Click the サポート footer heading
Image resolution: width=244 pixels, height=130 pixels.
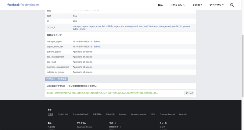[x=113, y=123]
